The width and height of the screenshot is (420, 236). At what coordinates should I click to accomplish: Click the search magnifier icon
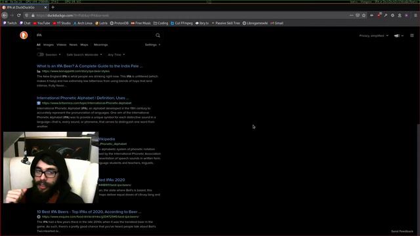click(157, 35)
